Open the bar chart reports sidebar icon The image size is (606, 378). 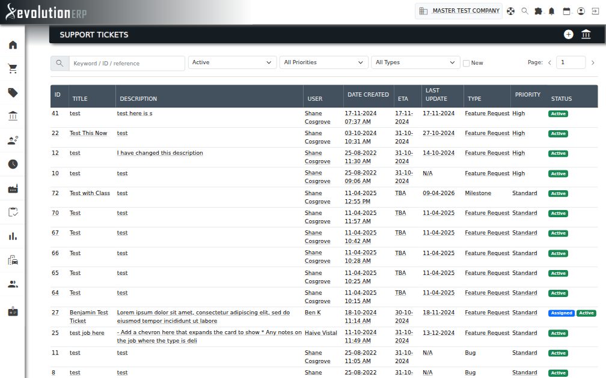13,236
